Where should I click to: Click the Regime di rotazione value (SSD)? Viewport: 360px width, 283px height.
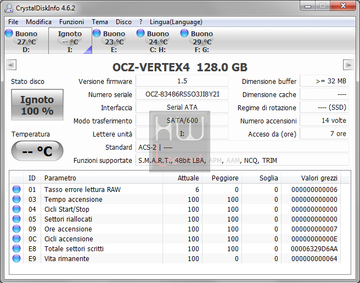click(324, 107)
